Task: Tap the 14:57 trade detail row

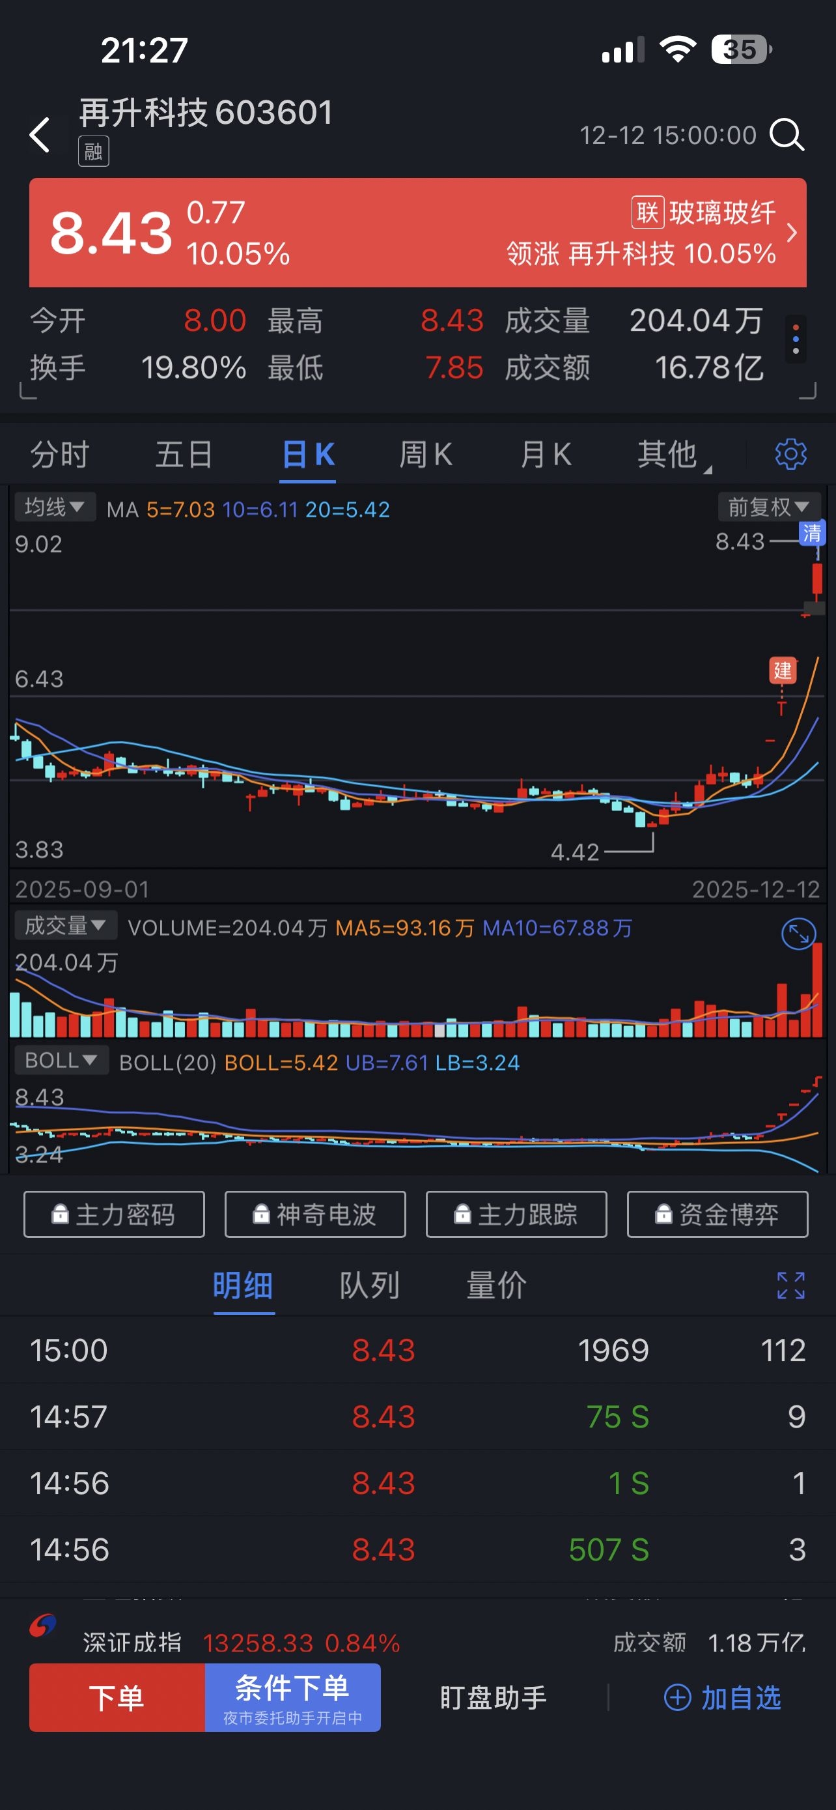Action: tap(417, 1416)
